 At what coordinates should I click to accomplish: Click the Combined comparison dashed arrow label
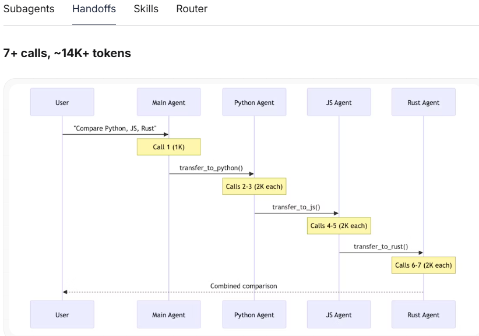click(244, 286)
